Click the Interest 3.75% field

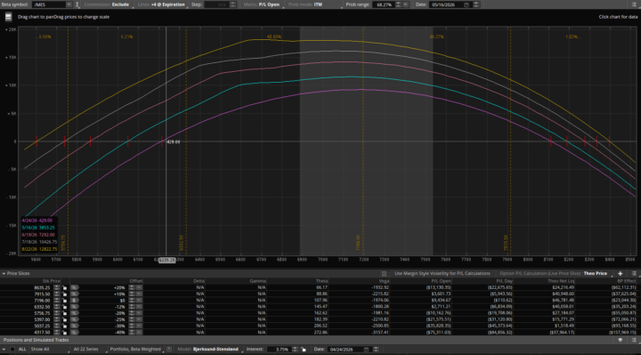279,350
